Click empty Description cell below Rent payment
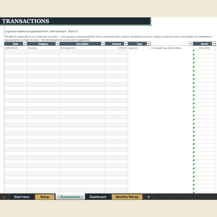The image size is (217, 217). click(x=82, y=52)
